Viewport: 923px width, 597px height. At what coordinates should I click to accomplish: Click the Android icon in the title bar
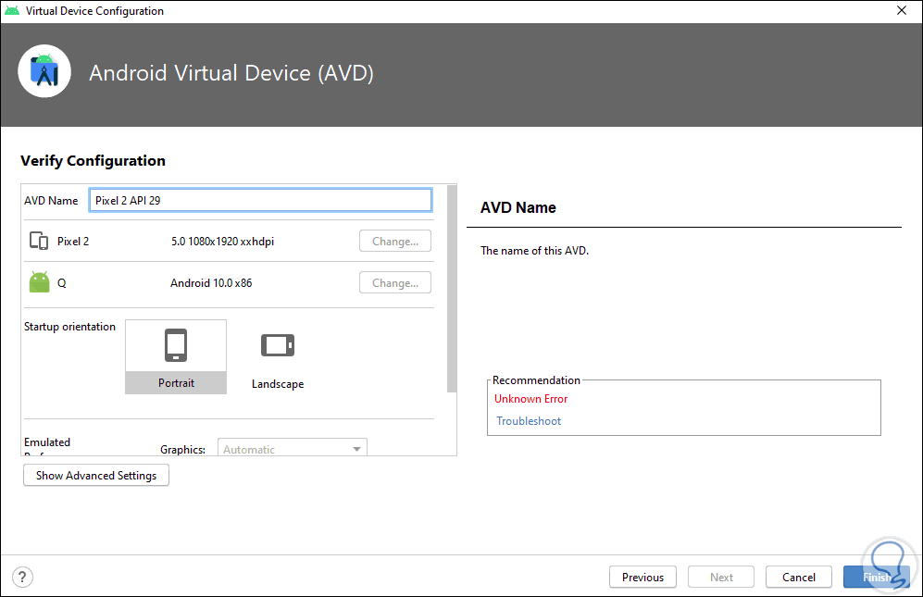point(12,10)
